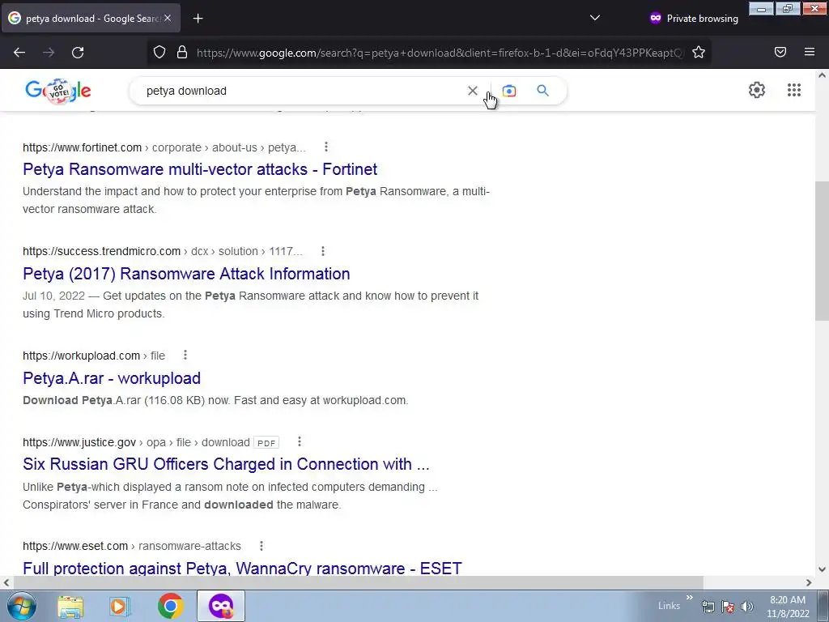This screenshot has height=622, width=829.
Task: Open tracking protection shield icon
Action: coord(159,53)
